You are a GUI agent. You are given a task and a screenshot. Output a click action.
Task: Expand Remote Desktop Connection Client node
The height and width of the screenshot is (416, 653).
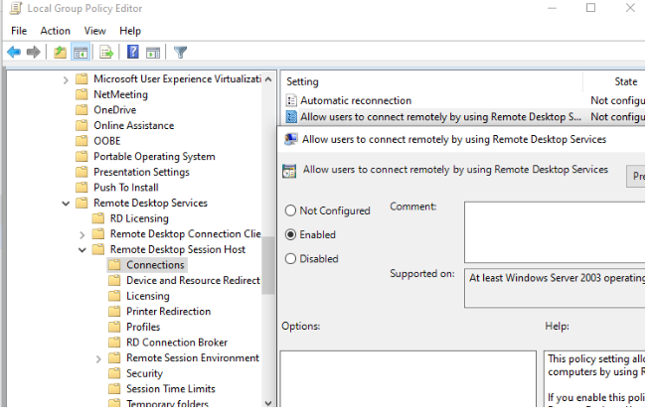tap(82, 235)
